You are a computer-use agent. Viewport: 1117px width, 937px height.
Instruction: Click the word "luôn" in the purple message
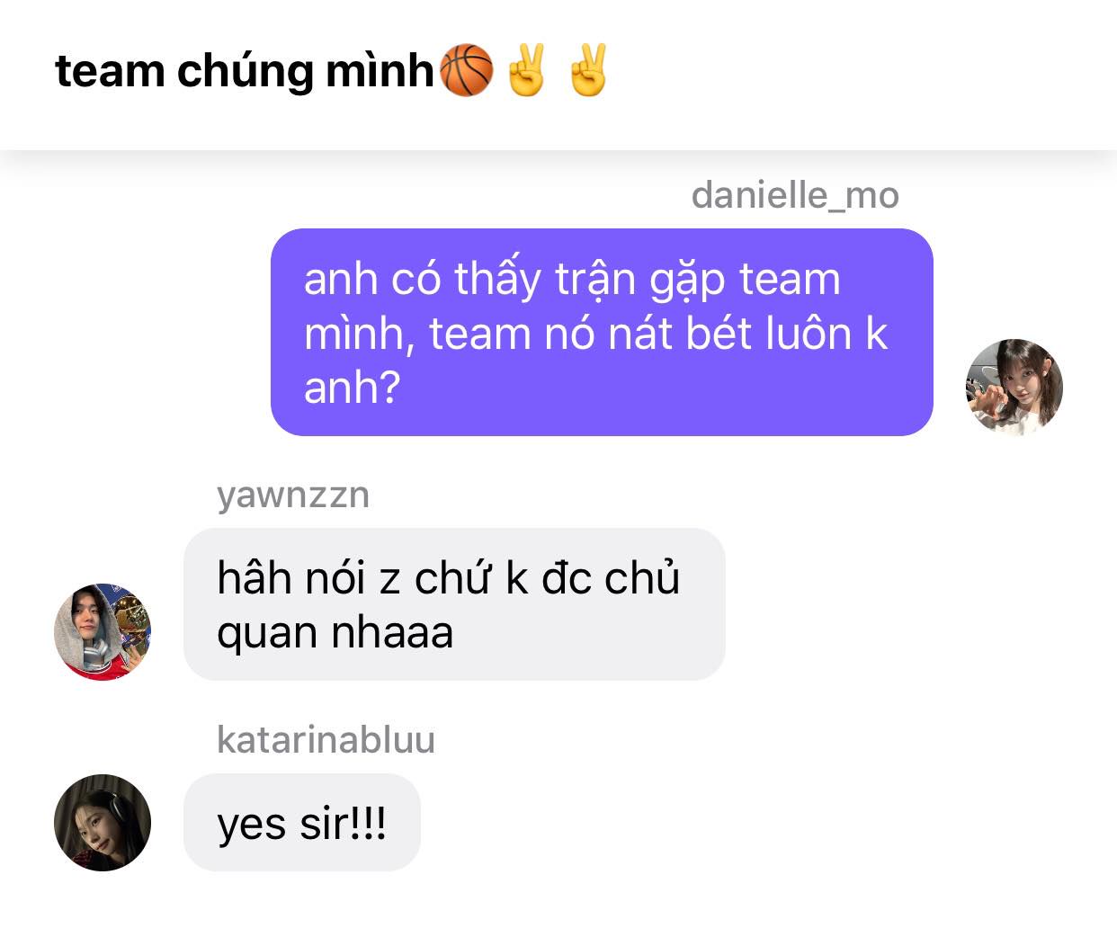click(809, 334)
